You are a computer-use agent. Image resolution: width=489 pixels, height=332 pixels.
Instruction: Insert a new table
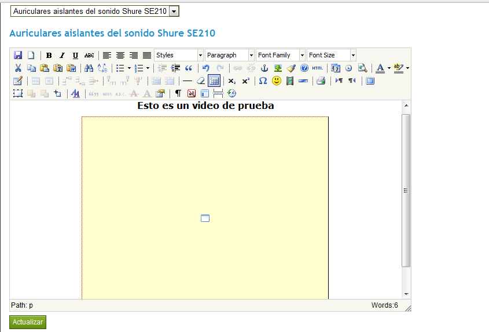[18, 81]
